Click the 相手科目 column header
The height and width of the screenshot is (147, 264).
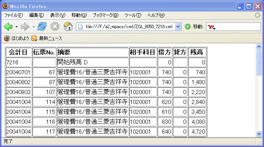[x=143, y=52]
